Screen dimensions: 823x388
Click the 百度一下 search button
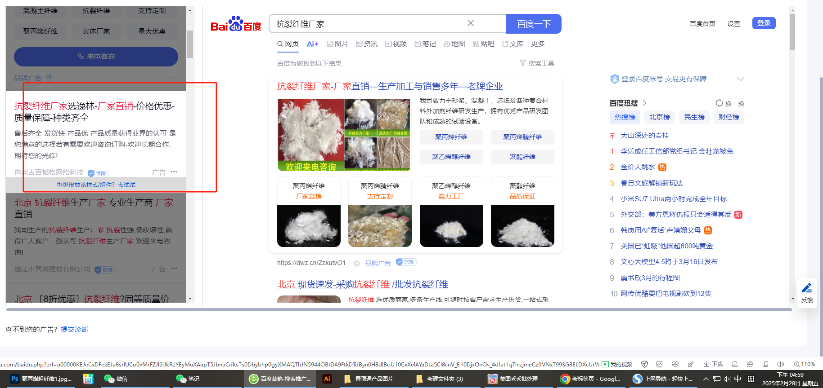[534, 24]
